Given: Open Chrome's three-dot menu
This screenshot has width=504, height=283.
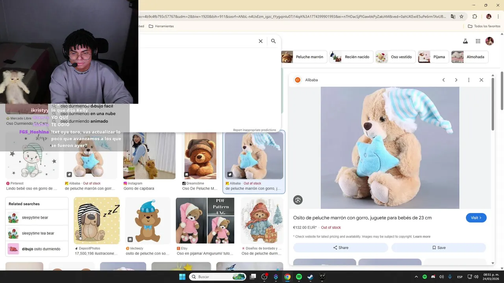Looking at the screenshot, I should (498, 17).
